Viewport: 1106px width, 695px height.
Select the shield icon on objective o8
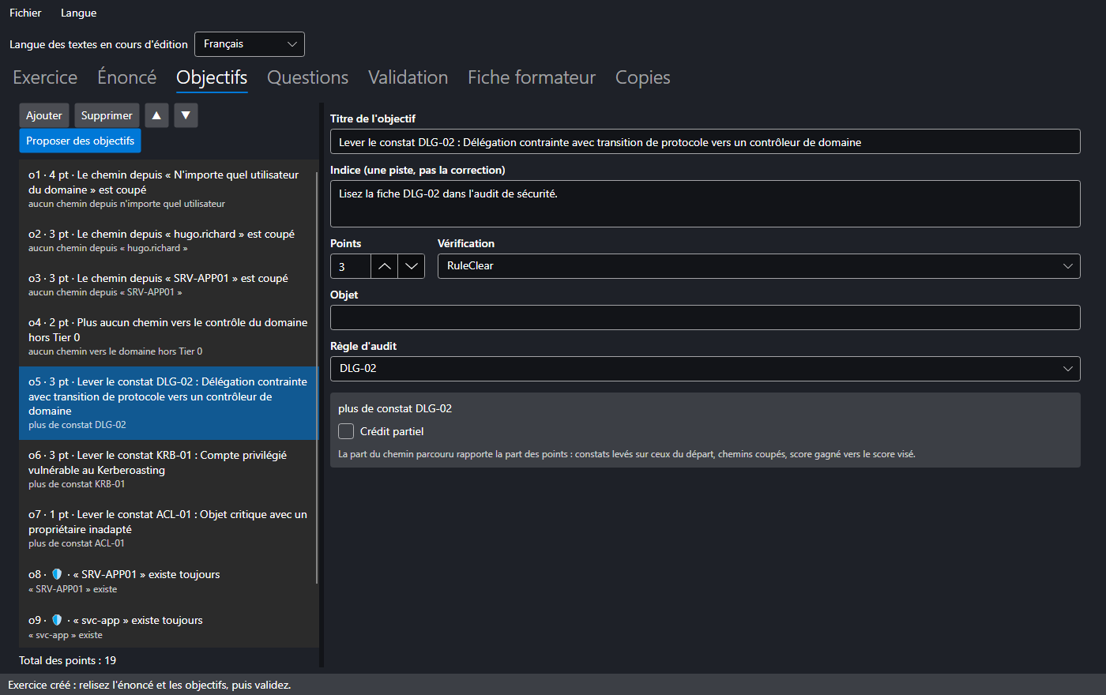pos(57,574)
